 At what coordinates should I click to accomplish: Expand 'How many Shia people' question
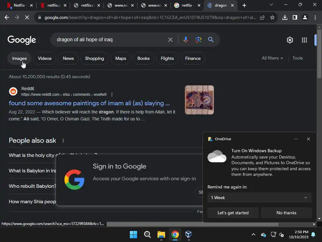pyautogui.click(x=32, y=201)
